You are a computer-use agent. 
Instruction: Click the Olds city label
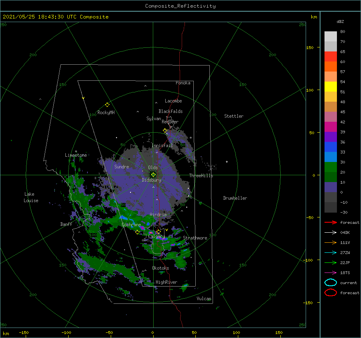coord(153,168)
